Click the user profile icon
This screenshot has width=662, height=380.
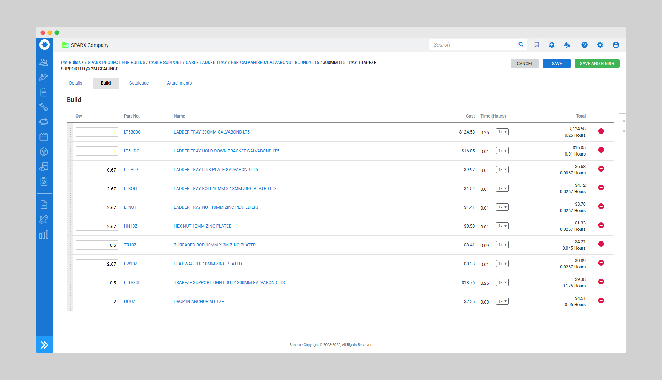point(615,45)
